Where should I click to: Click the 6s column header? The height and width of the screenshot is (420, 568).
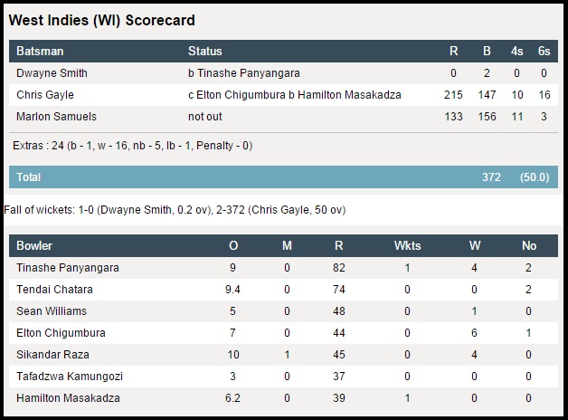(x=544, y=51)
